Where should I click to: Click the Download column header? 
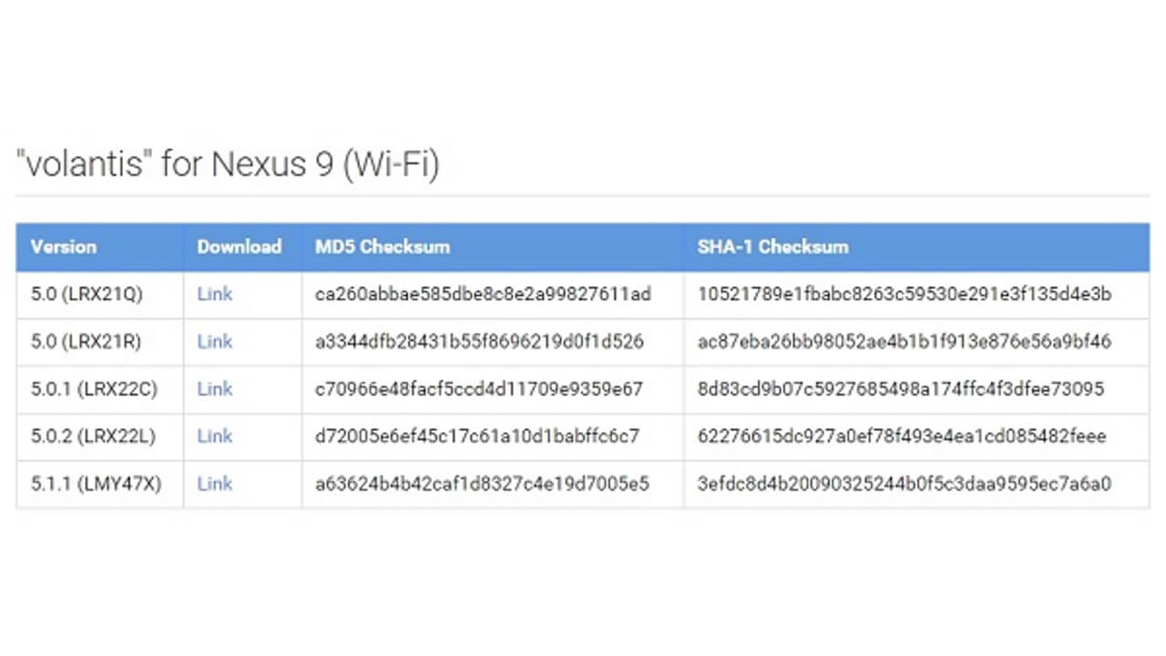239,247
